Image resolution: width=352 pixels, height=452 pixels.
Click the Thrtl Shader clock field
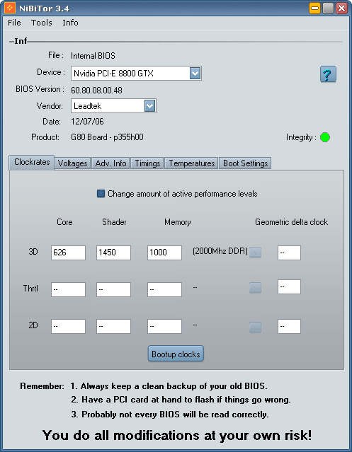[114, 289]
